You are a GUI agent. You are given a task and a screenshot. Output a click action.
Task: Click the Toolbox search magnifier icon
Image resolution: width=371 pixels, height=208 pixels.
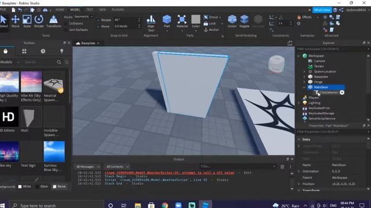(x=59, y=62)
